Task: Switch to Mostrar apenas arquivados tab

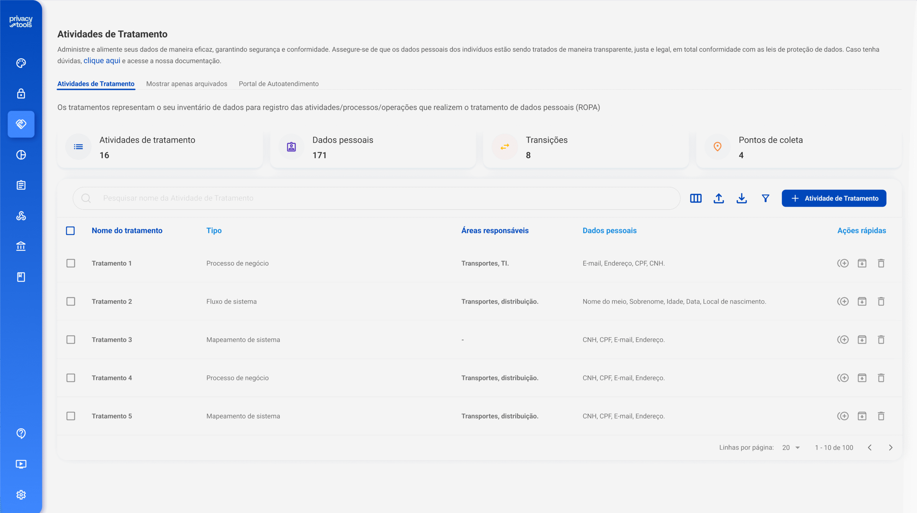Action: (x=186, y=84)
